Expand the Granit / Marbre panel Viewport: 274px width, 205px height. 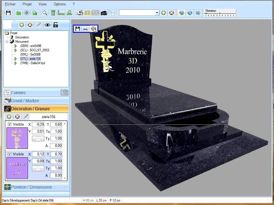pyautogui.click(x=36, y=101)
